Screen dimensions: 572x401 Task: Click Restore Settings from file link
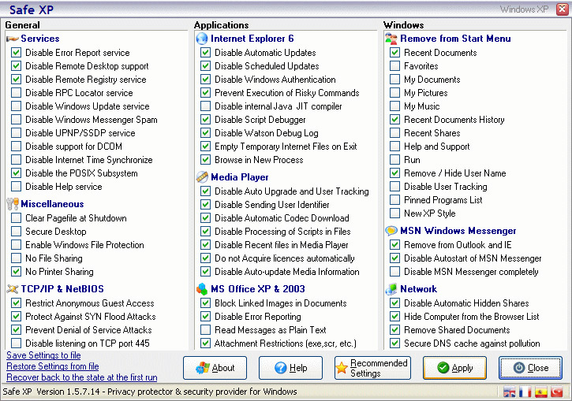click(53, 366)
